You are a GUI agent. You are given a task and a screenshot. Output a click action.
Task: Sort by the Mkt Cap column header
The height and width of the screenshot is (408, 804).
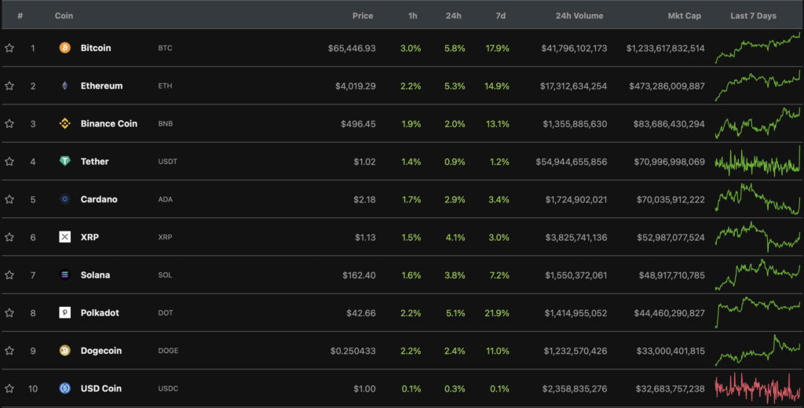click(x=685, y=16)
